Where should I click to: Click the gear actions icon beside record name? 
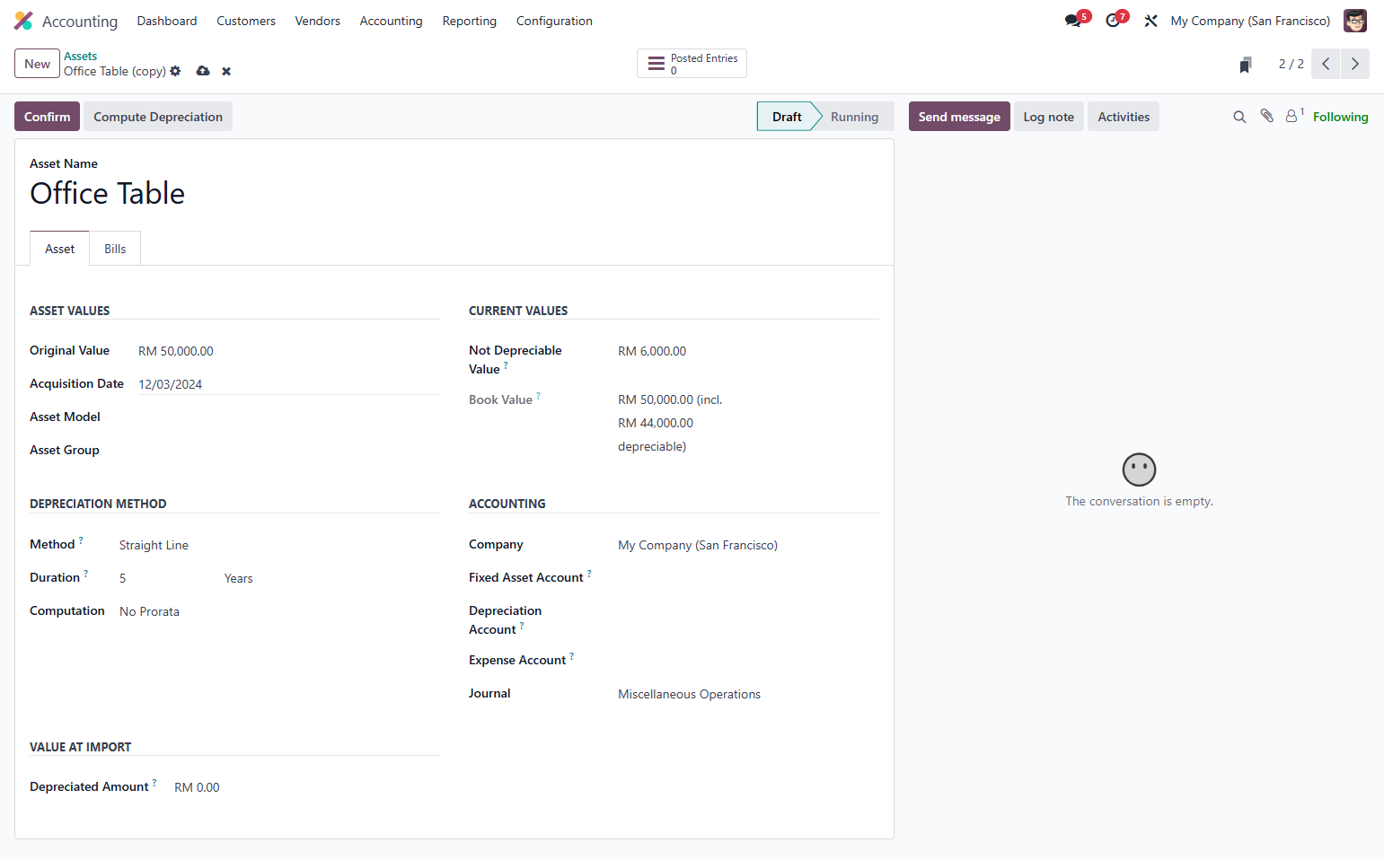(175, 71)
